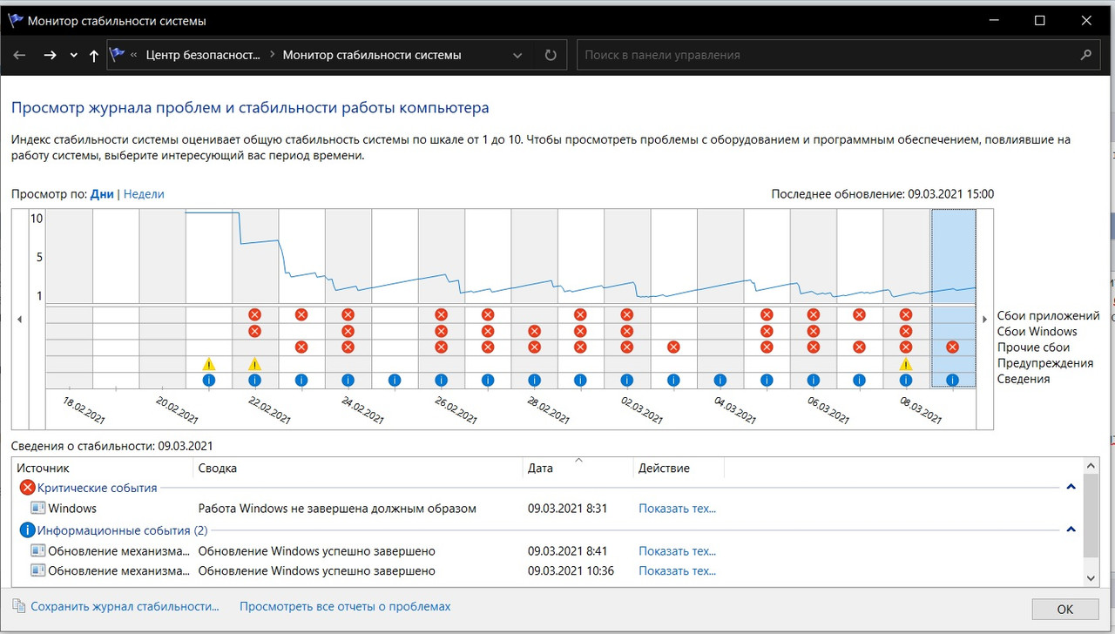This screenshot has height=634, width=1115.
Task: Click information icon for 09.03.2021
Action: 952,380
